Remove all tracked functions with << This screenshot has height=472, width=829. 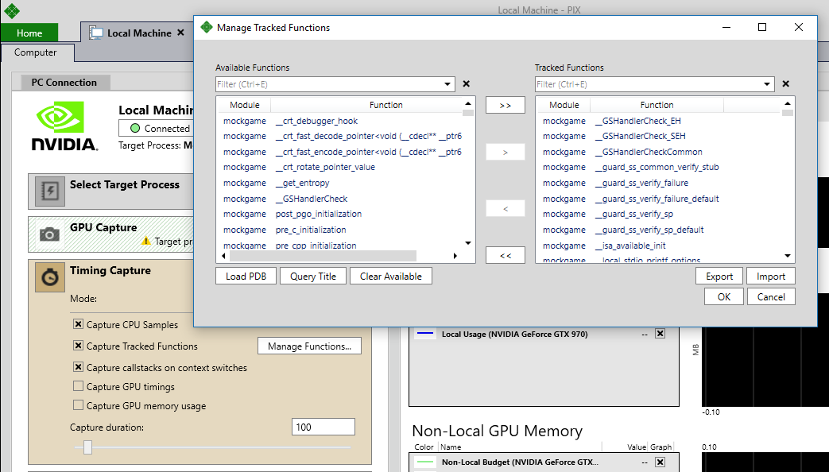pyautogui.click(x=506, y=255)
